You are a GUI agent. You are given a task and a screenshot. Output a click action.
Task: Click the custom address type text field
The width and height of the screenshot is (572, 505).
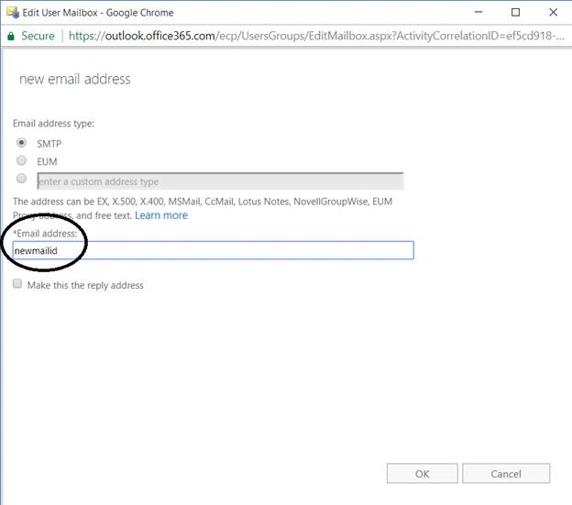pyautogui.click(x=220, y=181)
